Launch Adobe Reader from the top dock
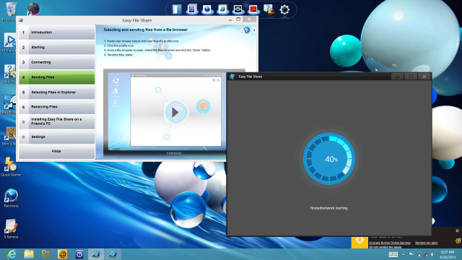The image size is (462, 260). tap(253, 9)
